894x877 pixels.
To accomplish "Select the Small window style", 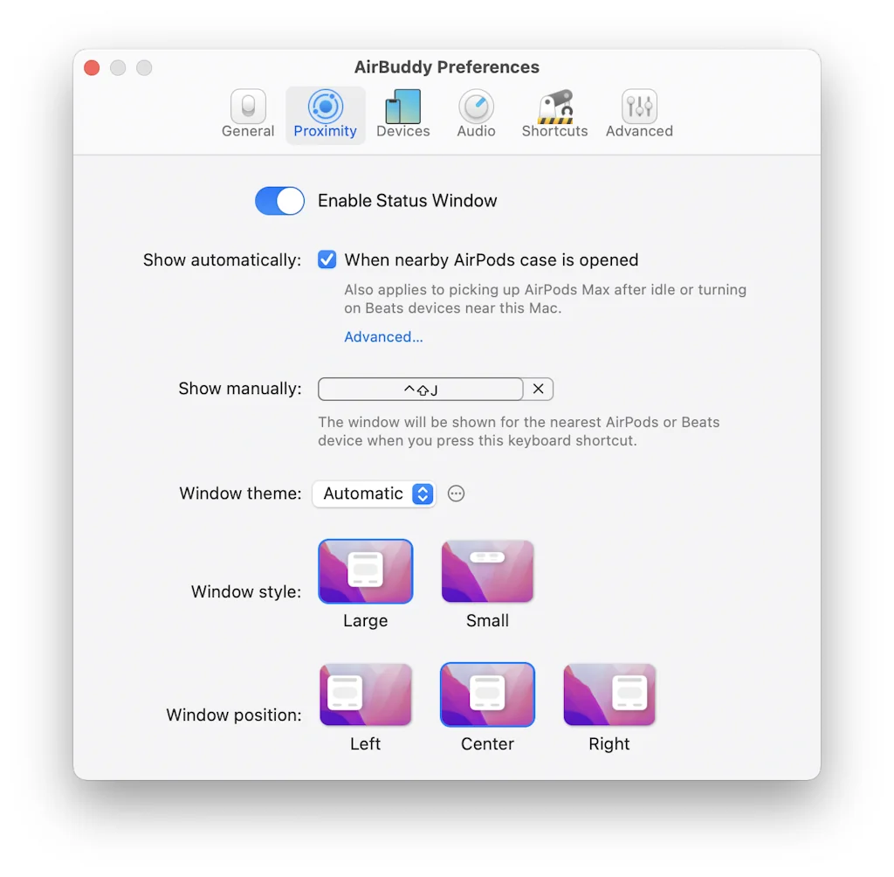I will 487,572.
